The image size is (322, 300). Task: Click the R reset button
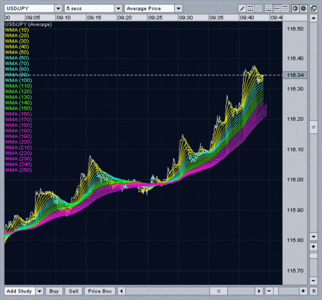pyautogui.click(x=314, y=291)
